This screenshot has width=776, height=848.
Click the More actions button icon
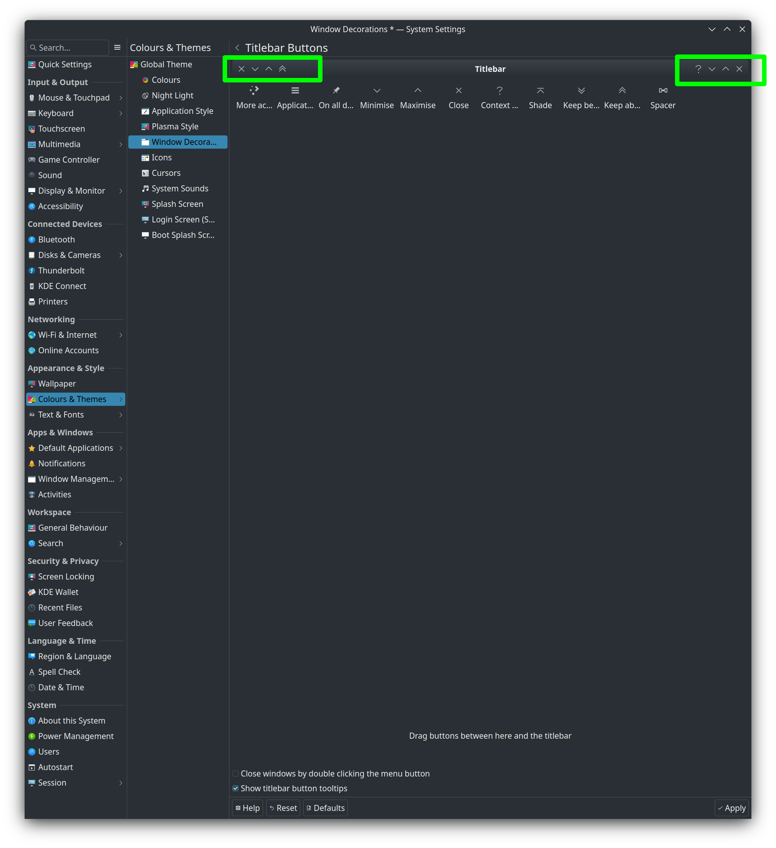[254, 90]
